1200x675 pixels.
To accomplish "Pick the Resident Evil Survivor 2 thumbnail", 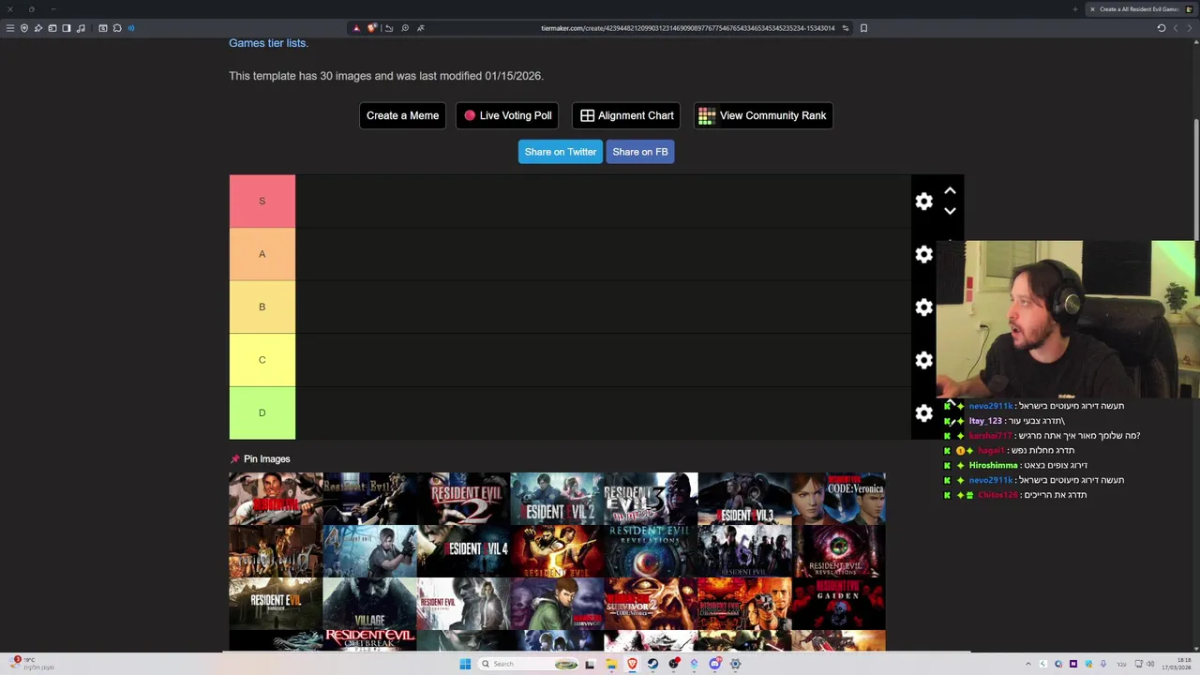I will pyautogui.click(x=651, y=604).
